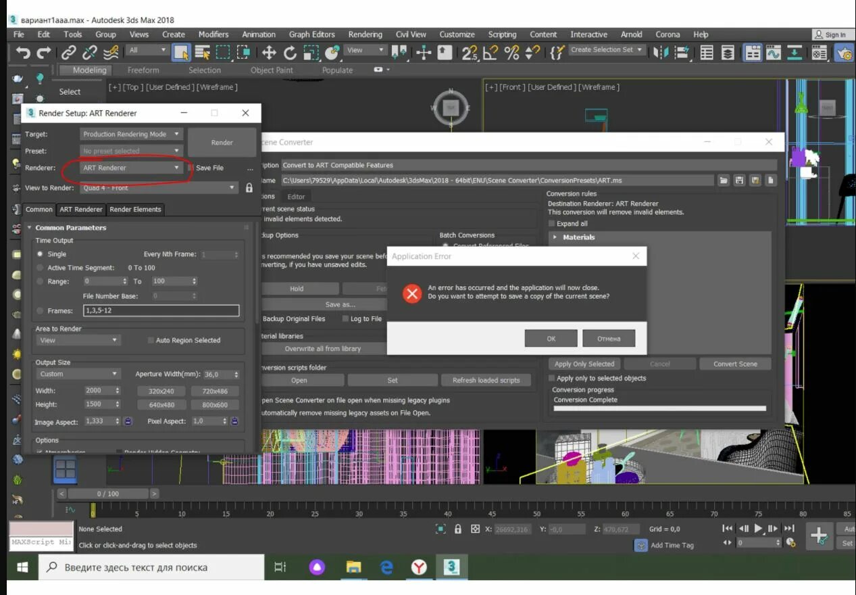Screen dimensions: 856x595
Task: Select the Single radio button in Time Output
Action: (39, 254)
